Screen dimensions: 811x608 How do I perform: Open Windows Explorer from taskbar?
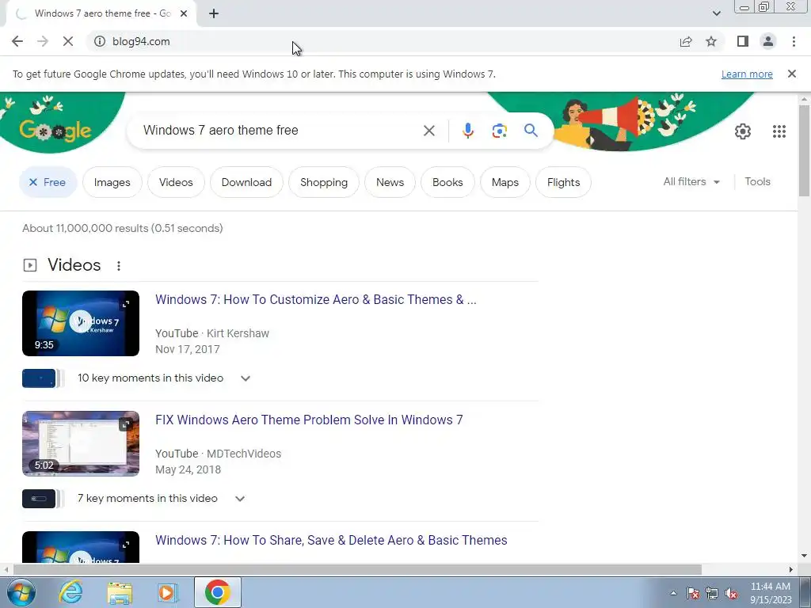[120, 593]
